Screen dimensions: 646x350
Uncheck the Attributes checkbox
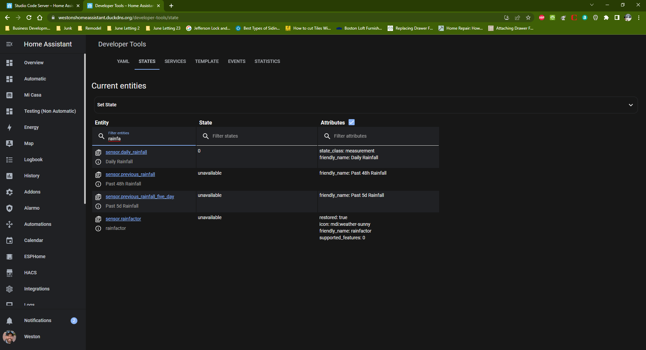pyautogui.click(x=352, y=123)
